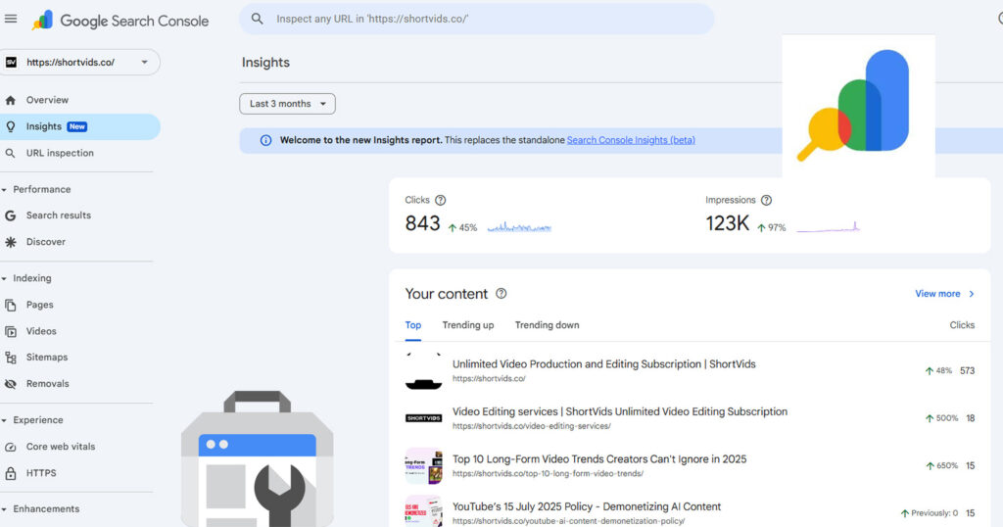Click the Demonetized AI content article thumbnail
This screenshot has width=1003, height=527.
[423, 511]
